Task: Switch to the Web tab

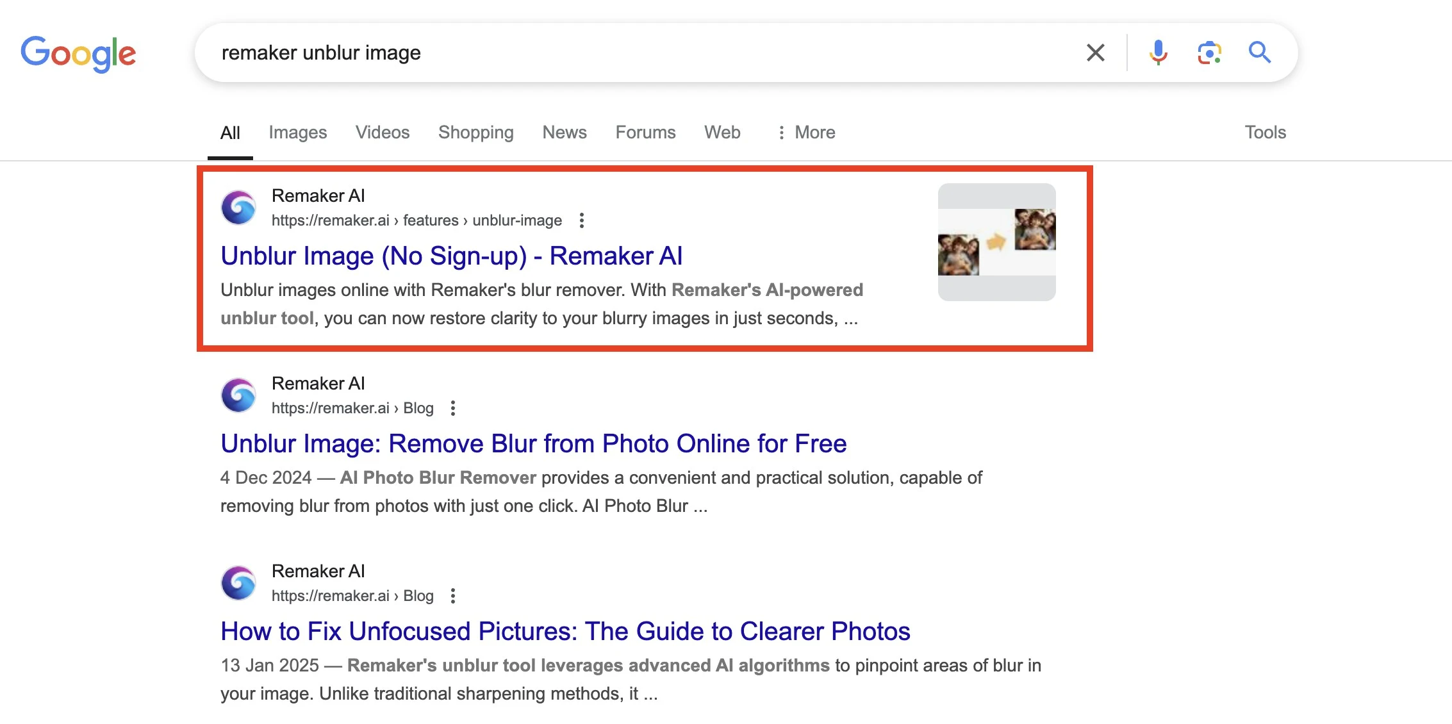Action: coord(722,133)
